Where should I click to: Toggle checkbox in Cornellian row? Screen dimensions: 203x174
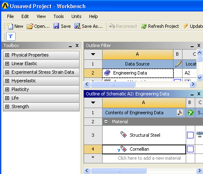tap(190, 149)
